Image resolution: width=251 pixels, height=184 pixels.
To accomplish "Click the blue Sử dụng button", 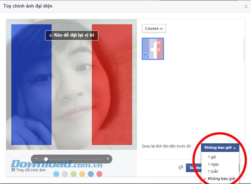I will point(193,168).
